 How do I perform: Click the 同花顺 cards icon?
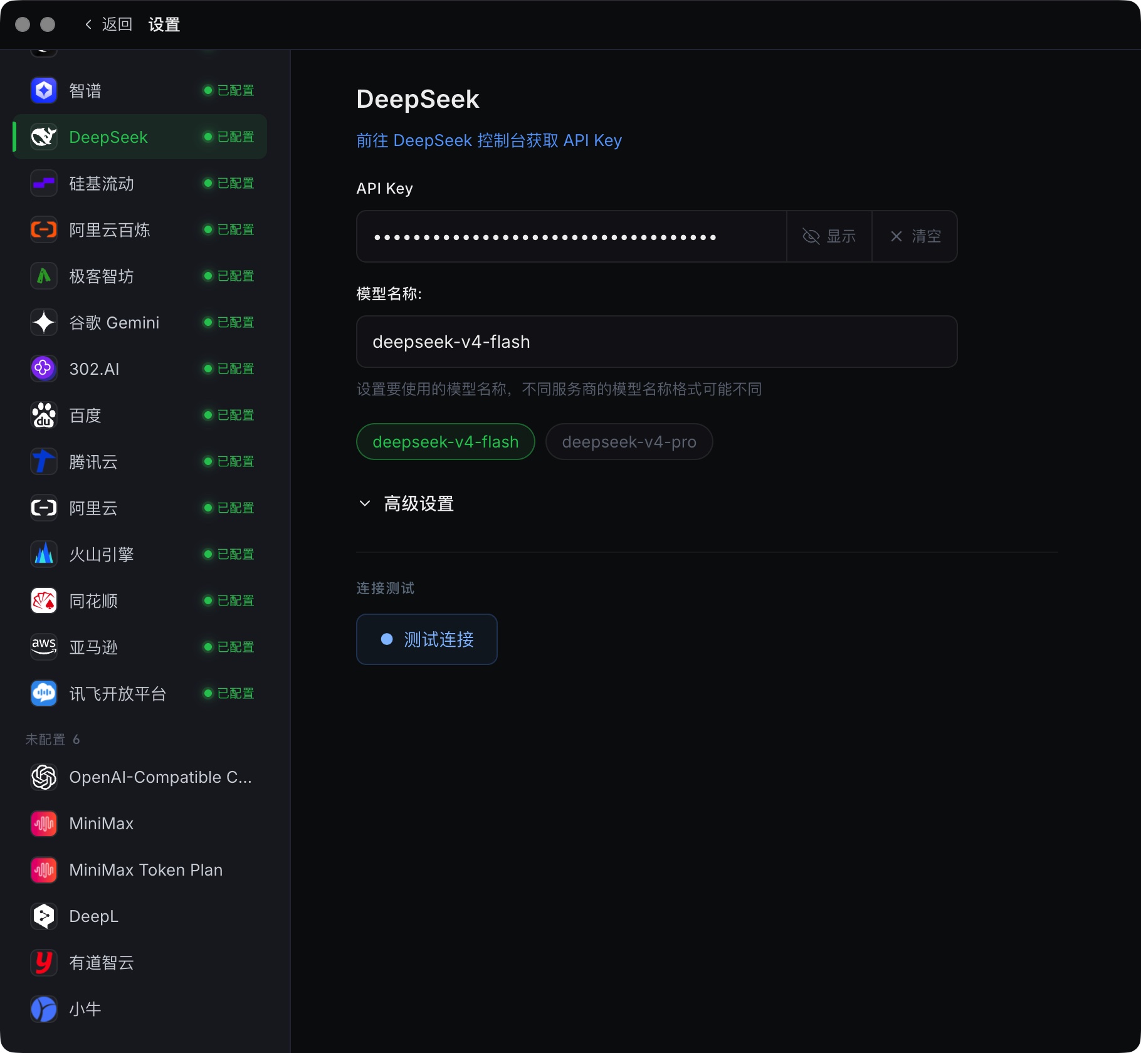(x=44, y=601)
